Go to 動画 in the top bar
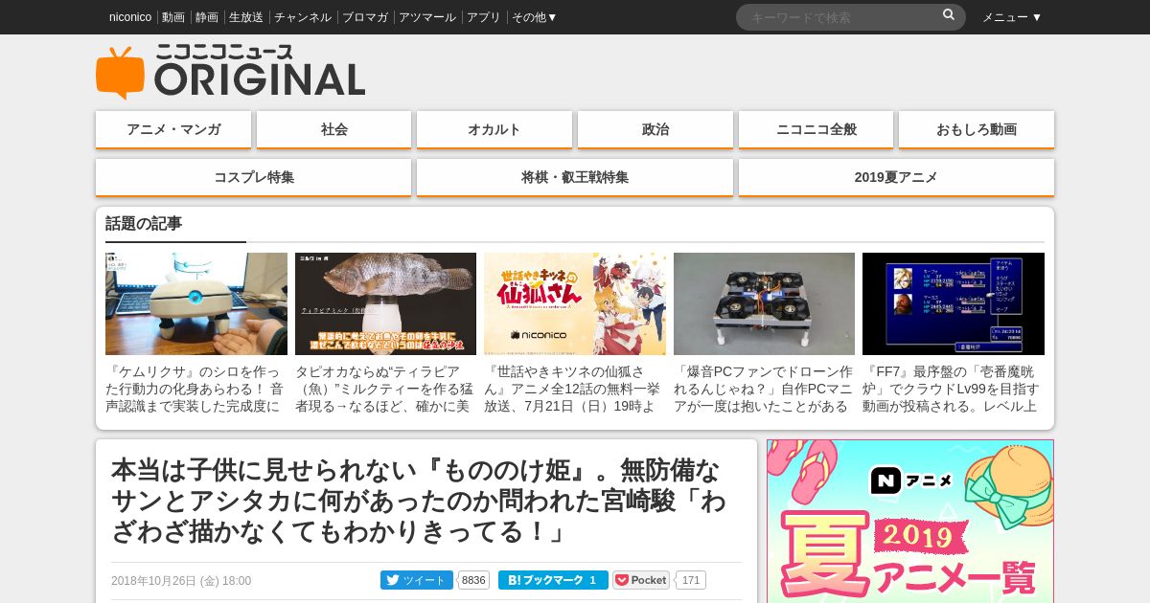This screenshot has width=1150, height=603. [x=173, y=17]
